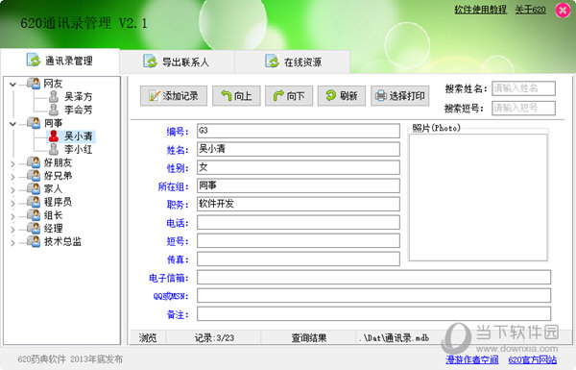Click the empty 电话 field
576x370 pixels.
click(299, 222)
